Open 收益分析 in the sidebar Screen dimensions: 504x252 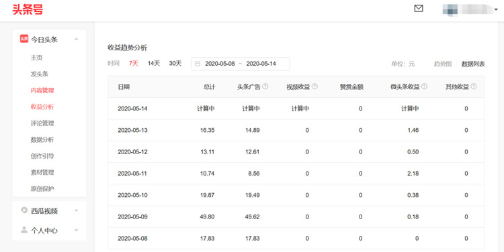pyautogui.click(x=42, y=107)
